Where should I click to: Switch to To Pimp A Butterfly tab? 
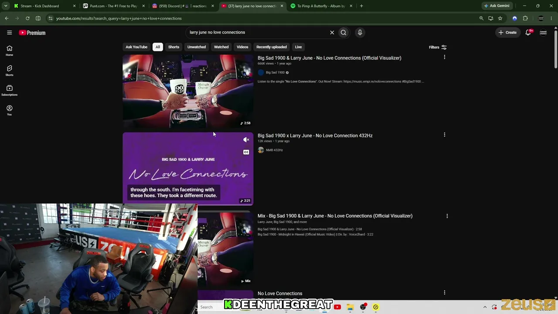pyautogui.click(x=321, y=6)
